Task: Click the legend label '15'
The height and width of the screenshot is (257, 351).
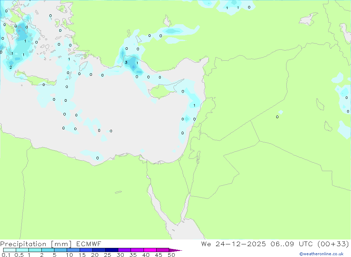Action: pyautogui.click(x=82, y=255)
